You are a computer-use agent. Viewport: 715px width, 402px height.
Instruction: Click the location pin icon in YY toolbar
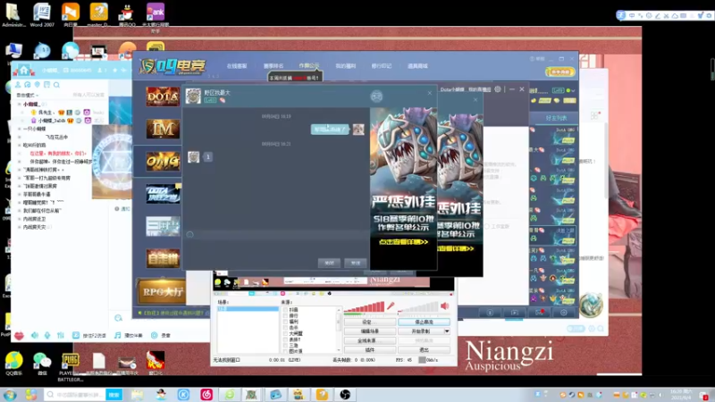(x=38, y=85)
